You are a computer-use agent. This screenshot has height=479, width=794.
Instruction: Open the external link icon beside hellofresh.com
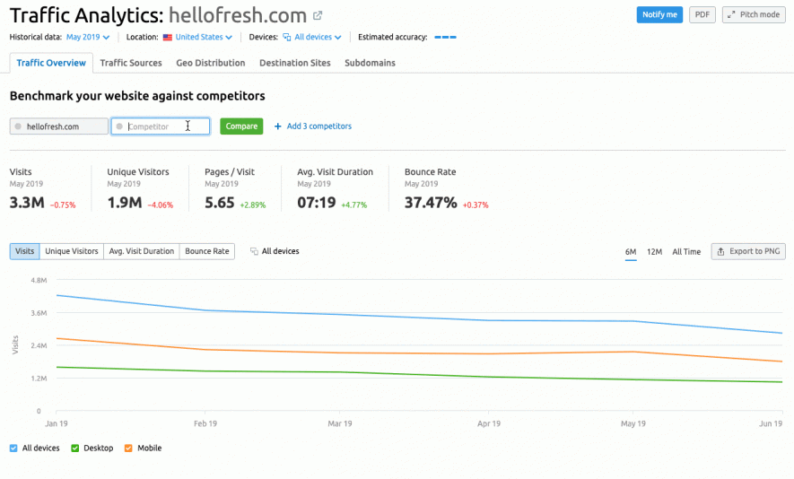pos(318,16)
